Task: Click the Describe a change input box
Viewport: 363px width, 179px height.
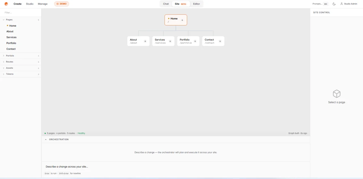Action: [176, 167]
